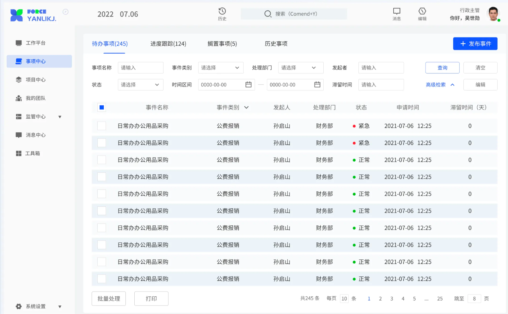The image size is (508, 314).
Task: Check the sixth row's checkbox
Action: pos(102,211)
